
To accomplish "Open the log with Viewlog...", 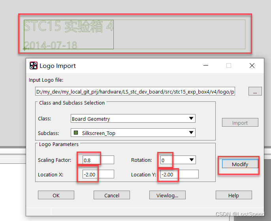I will pos(167,195).
